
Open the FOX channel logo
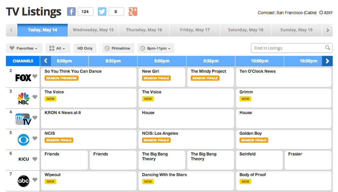[x=23, y=78]
